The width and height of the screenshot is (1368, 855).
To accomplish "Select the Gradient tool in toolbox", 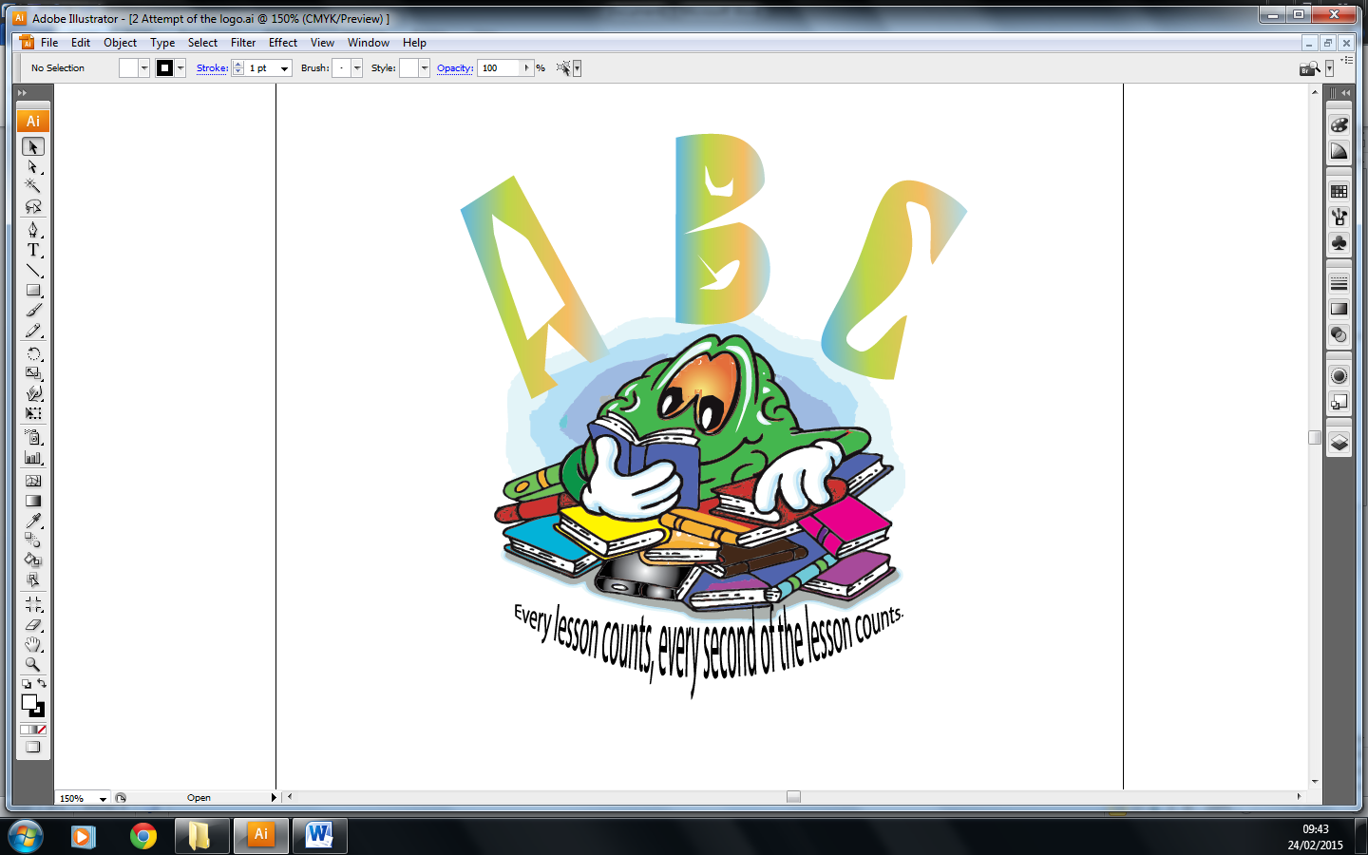I will [x=33, y=501].
